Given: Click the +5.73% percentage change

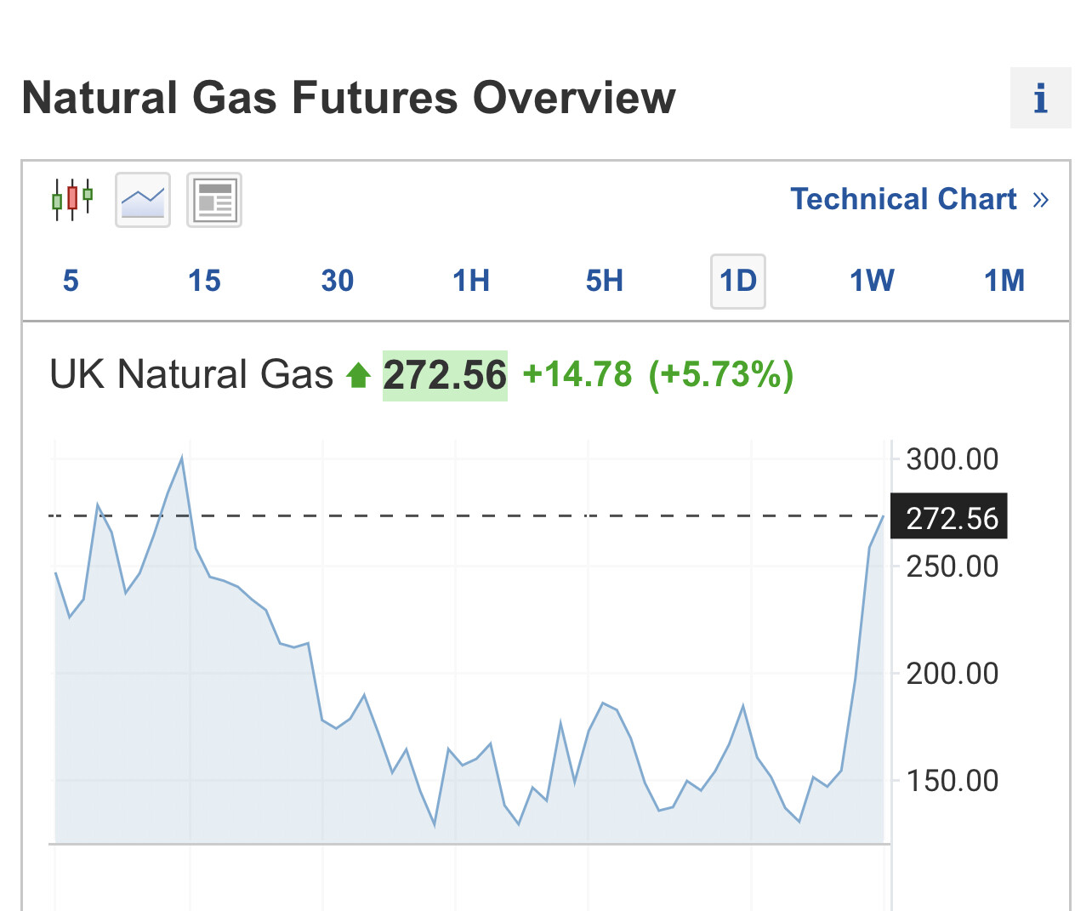Looking at the screenshot, I should click(x=721, y=375).
